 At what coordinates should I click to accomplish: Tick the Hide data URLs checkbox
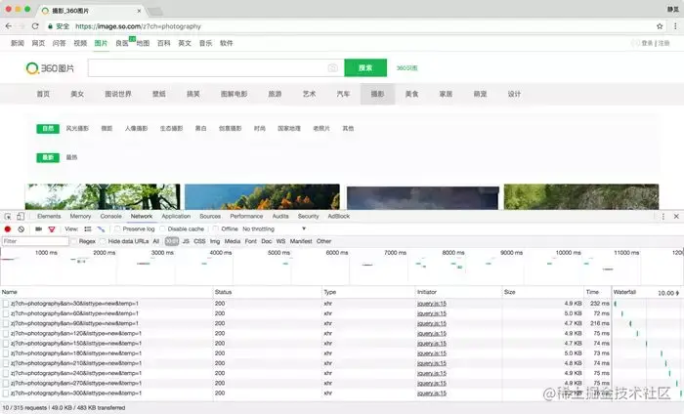(103, 241)
